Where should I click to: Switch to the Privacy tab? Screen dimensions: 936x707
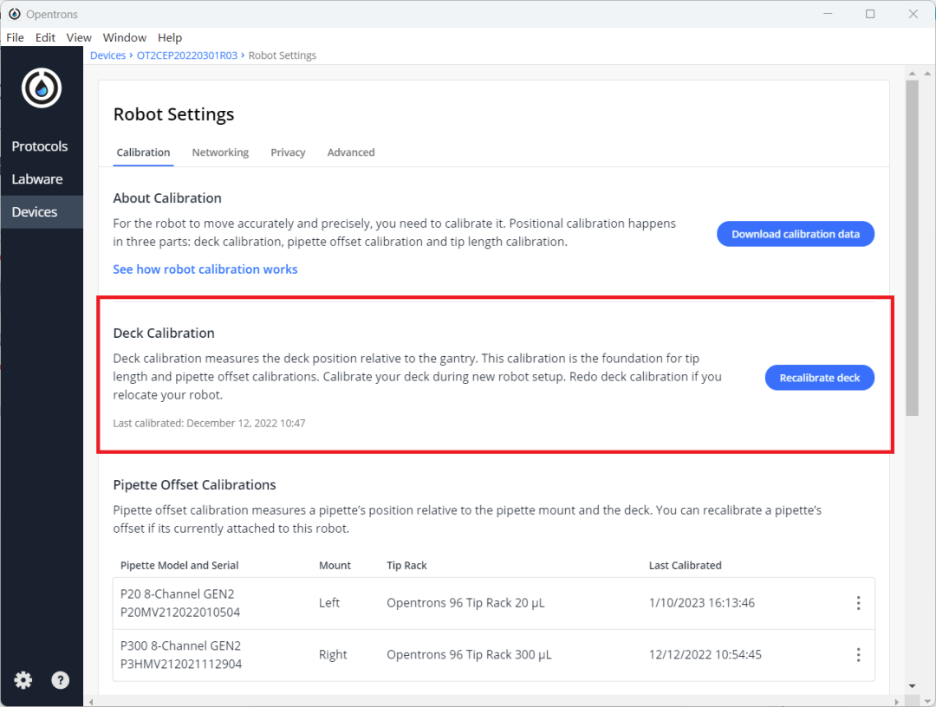tap(288, 152)
